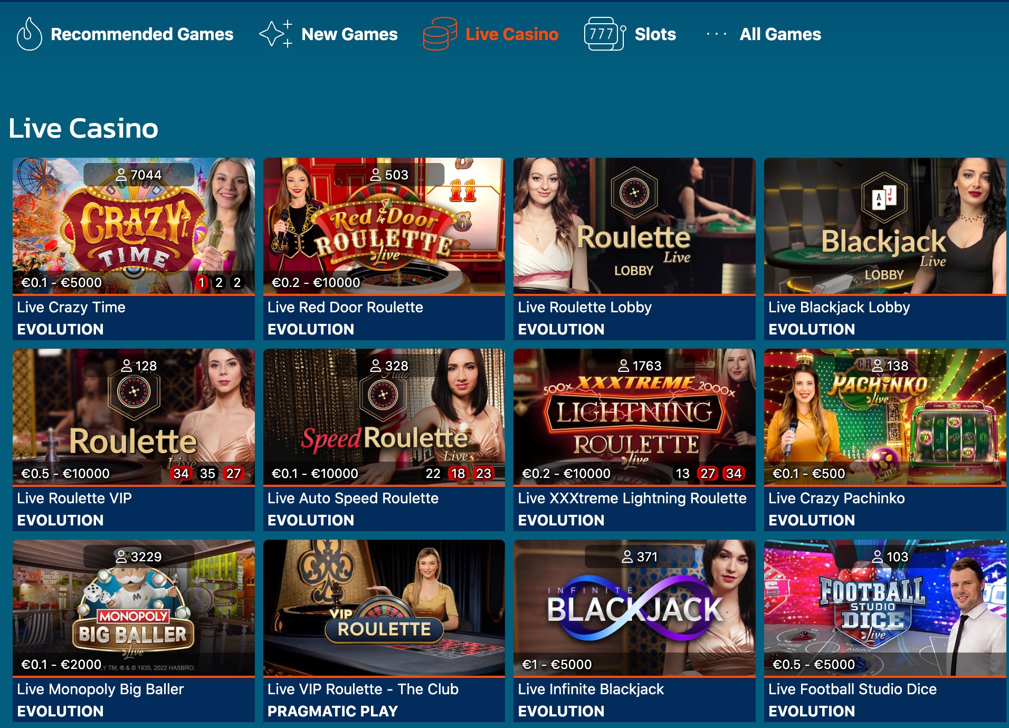Click the stacked chips Live Casino icon

[440, 34]
